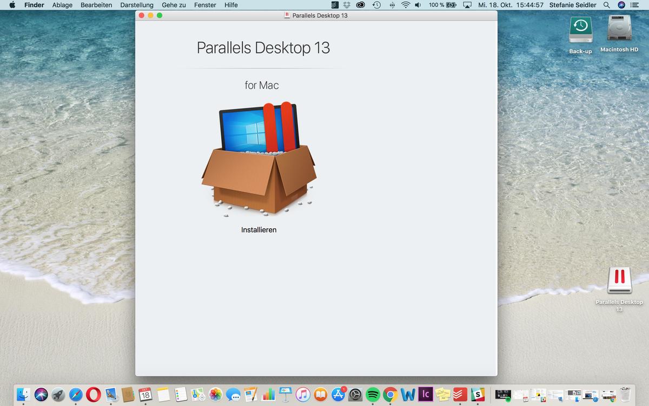Screen dimensions: 649x406
Task: Open Safari from the Dock
Action: click(76, 395)
